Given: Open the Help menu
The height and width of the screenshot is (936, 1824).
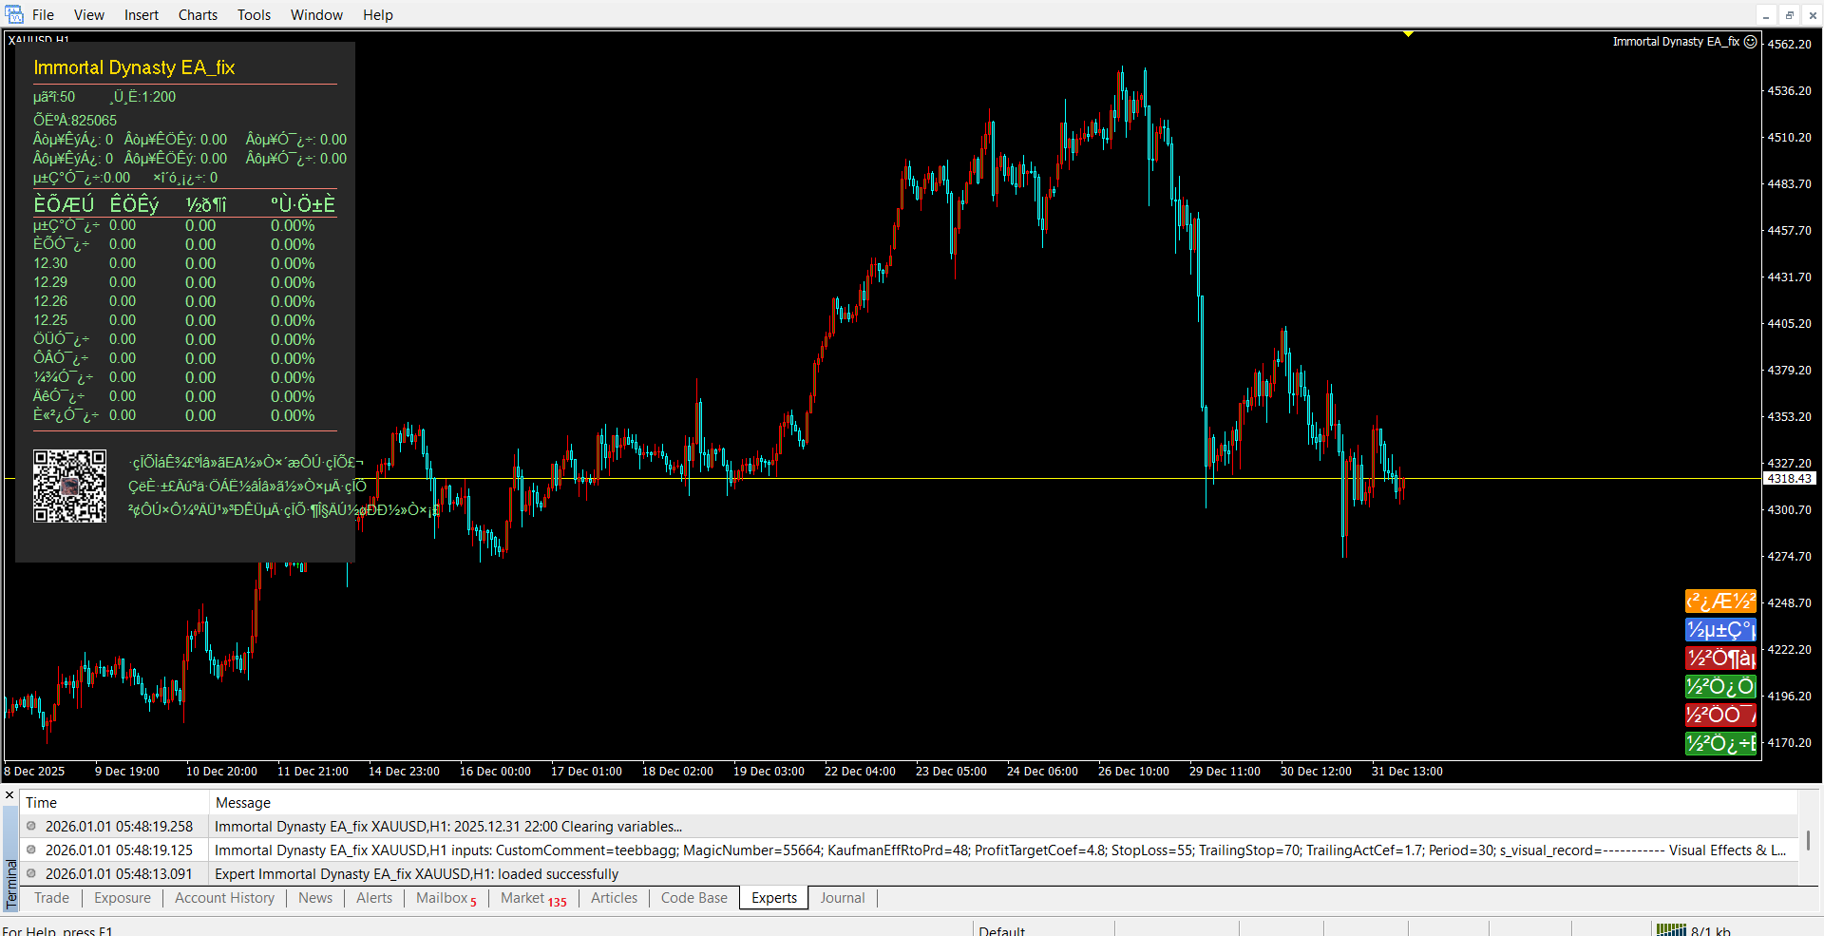Looking at the screenshot, I should pyautogui.click(x=377, y=14).
